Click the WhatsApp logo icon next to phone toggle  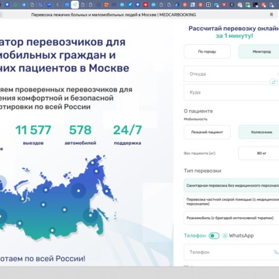[x=226, y=236]
